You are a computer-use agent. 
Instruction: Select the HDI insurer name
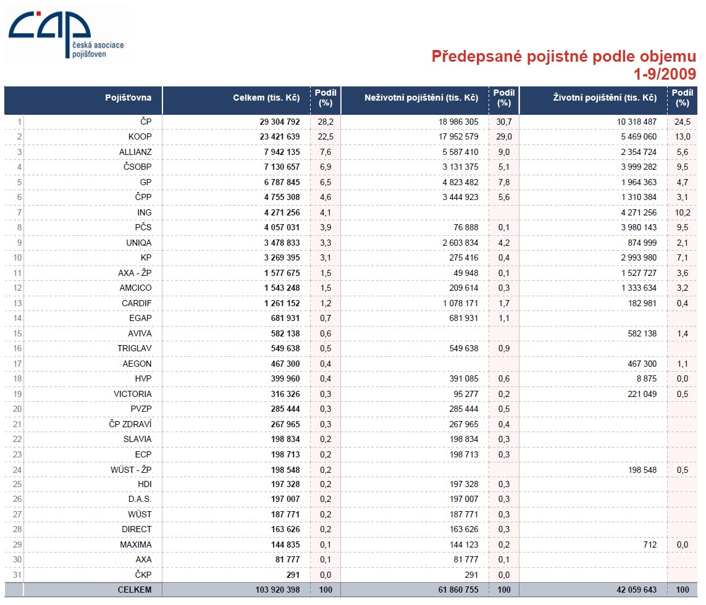(145, 485)
